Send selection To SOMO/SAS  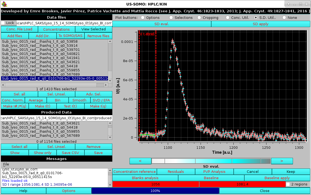pos(70,36)
